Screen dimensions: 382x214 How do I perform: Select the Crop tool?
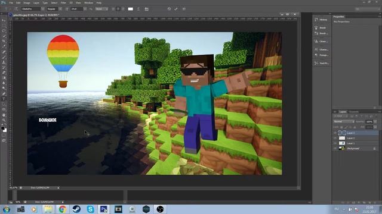click(4, 41)
